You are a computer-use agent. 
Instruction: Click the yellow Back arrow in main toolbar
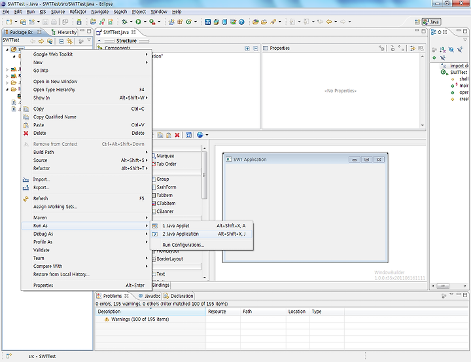point(329,22)
